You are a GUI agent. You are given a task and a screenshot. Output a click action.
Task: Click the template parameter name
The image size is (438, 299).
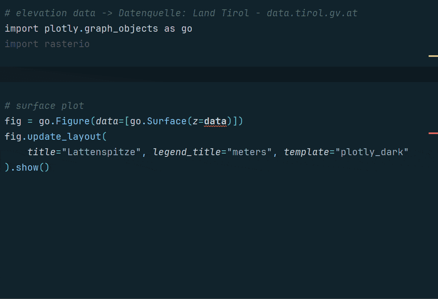tap(306, 152)
